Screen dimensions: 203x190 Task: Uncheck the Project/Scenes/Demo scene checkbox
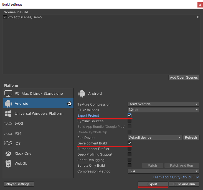[5, 17]
